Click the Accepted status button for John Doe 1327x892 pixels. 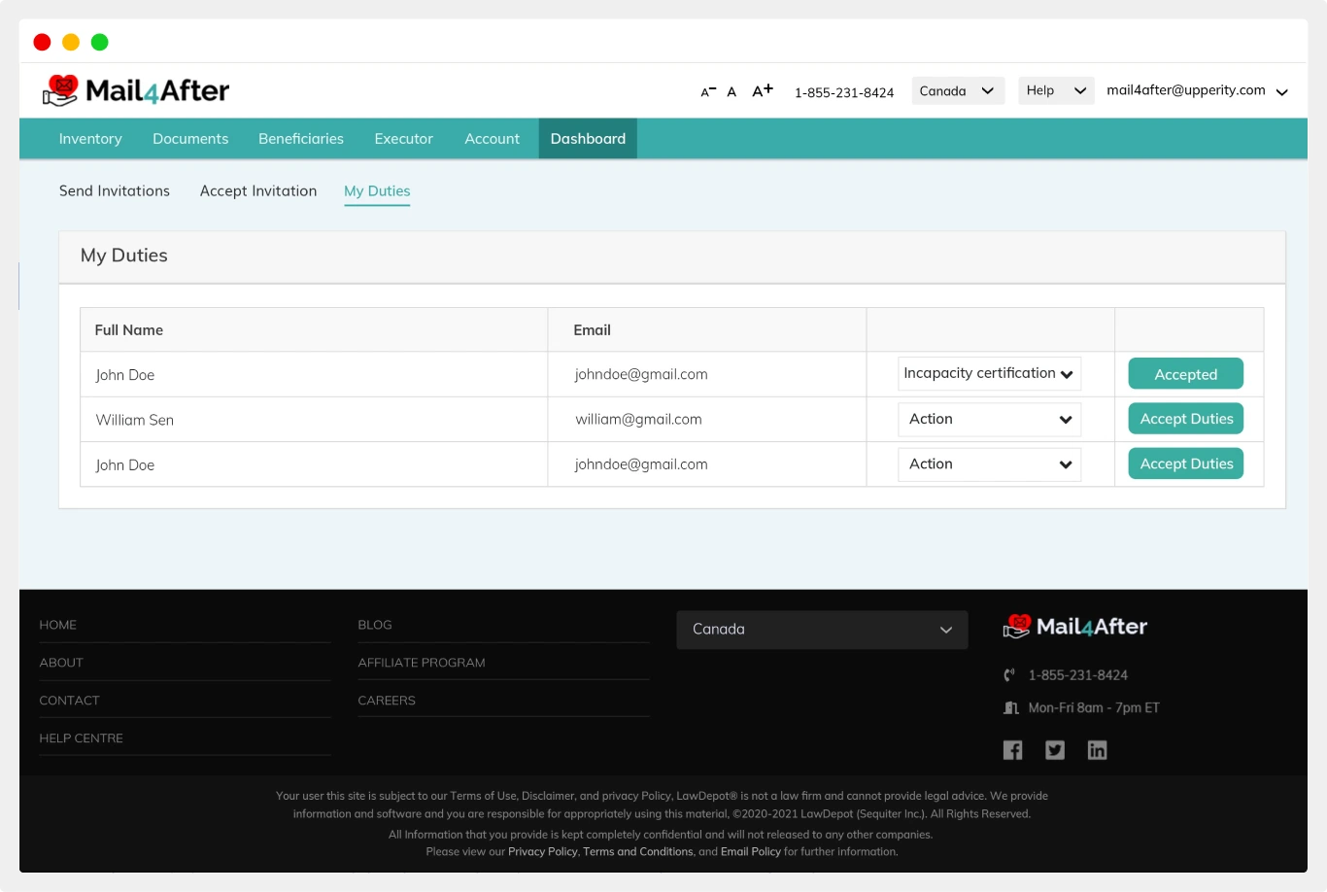pos(1185,373)
